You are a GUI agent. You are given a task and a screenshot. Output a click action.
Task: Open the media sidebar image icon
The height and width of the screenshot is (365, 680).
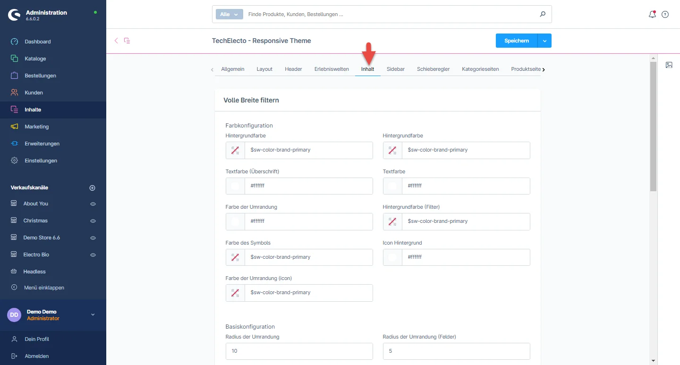pos(669,65)
